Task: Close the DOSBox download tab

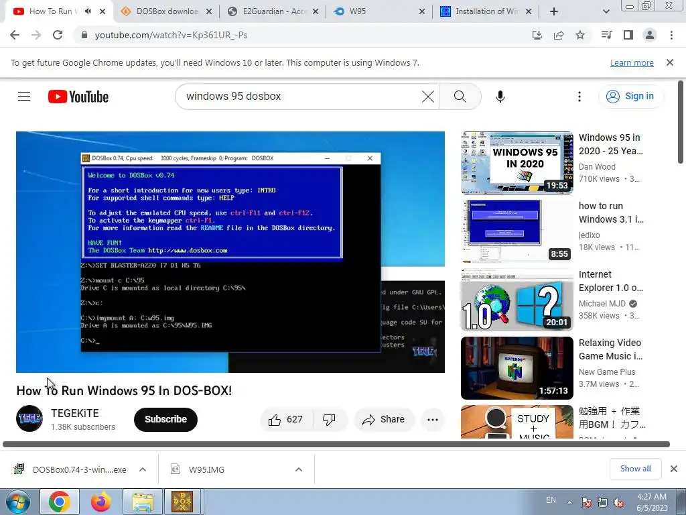Action: 209,11
